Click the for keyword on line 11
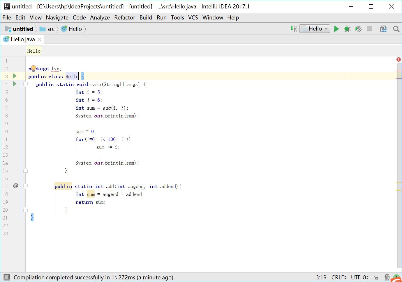The image size is (402, 282). click(80, 139)
